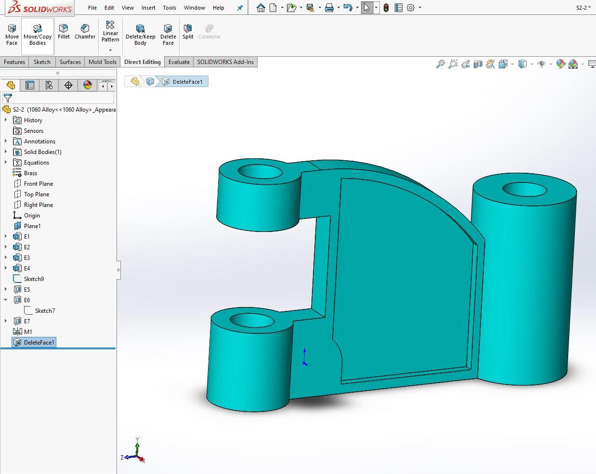The image size is (596, 474).
Task: Toggle Hide/Show Items eye icon
Action: 542,64
